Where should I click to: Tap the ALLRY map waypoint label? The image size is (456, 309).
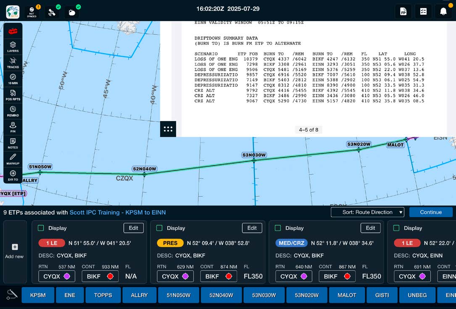pyautogui.click(x=30, y=180)
